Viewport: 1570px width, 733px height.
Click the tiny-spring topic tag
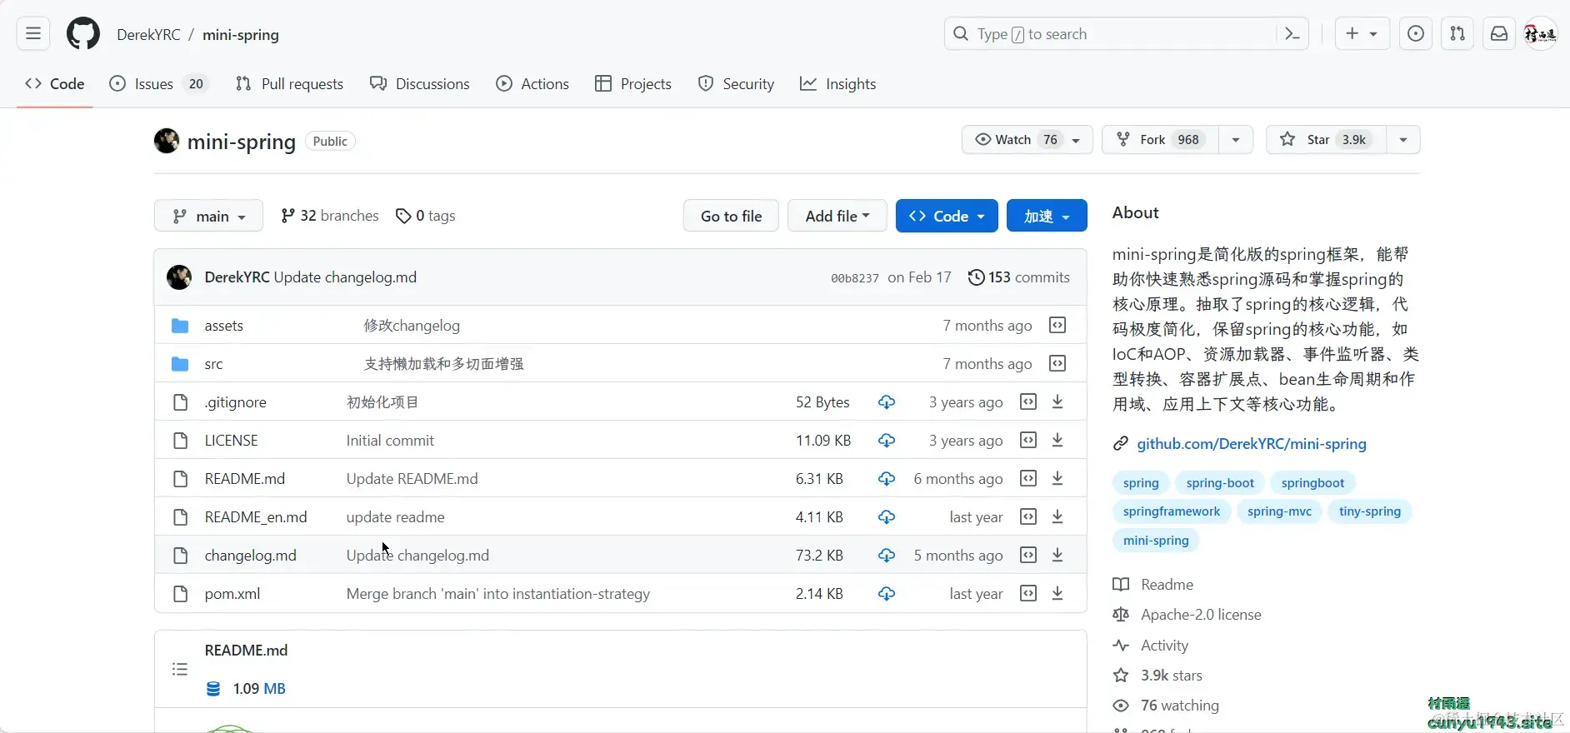(x=1370, y=511)
